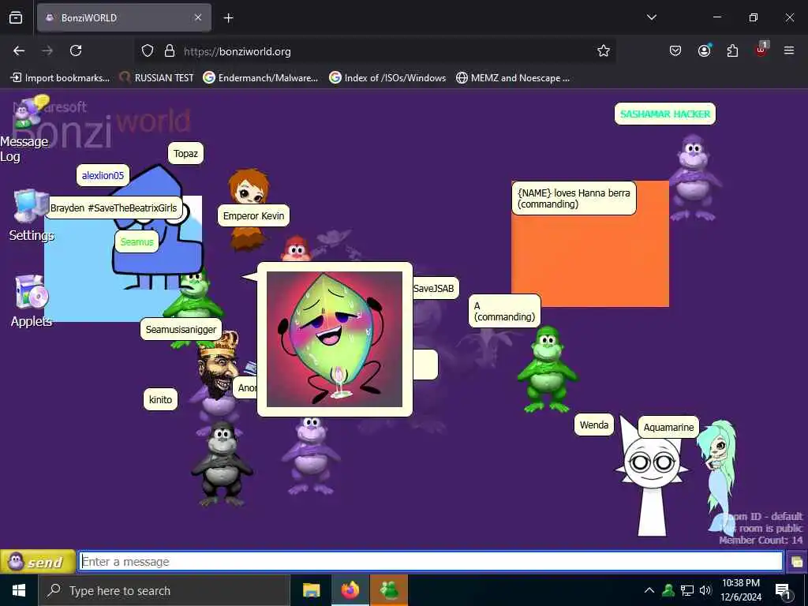The height and width of the screenshot is (606, 808).
Task: Click green Bonzi under 'A (commanding)'
Action: pyautogui.click(x=547, y=369)
